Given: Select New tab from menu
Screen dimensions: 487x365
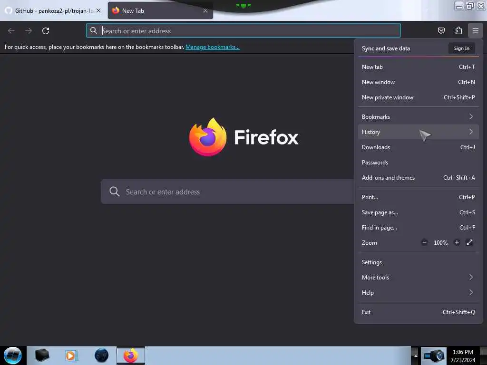Looking at the screenshot, I should tap(418, 67).
